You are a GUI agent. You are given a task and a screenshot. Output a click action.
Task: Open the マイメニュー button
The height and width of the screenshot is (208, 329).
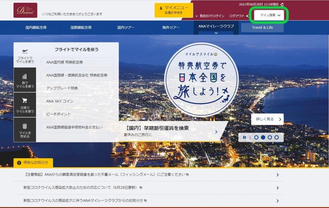click(x=174, y=10)
